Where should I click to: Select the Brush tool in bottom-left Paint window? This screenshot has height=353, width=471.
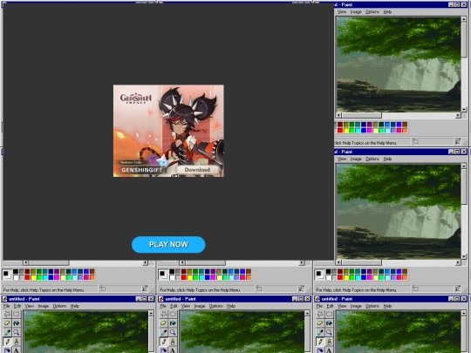coord(17,342)
